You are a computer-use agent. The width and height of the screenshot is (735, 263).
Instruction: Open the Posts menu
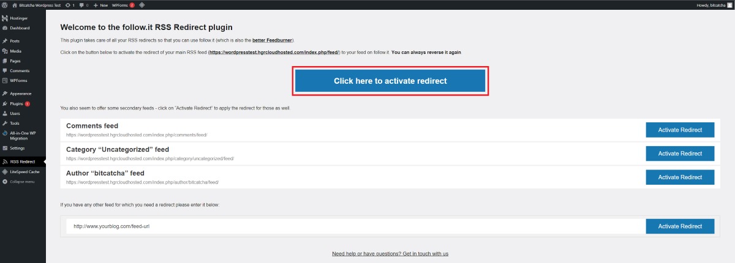point(23,41)
